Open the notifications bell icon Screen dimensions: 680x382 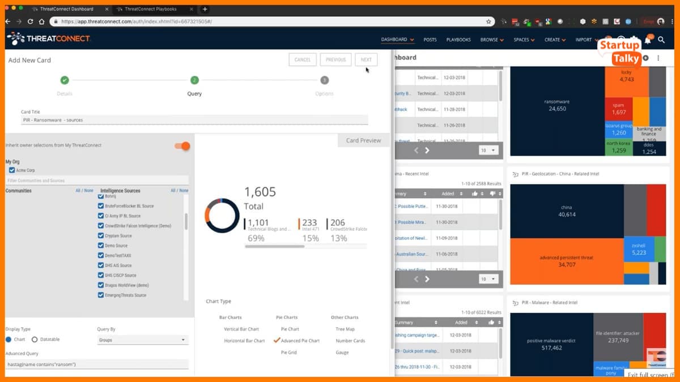point(648,40)
